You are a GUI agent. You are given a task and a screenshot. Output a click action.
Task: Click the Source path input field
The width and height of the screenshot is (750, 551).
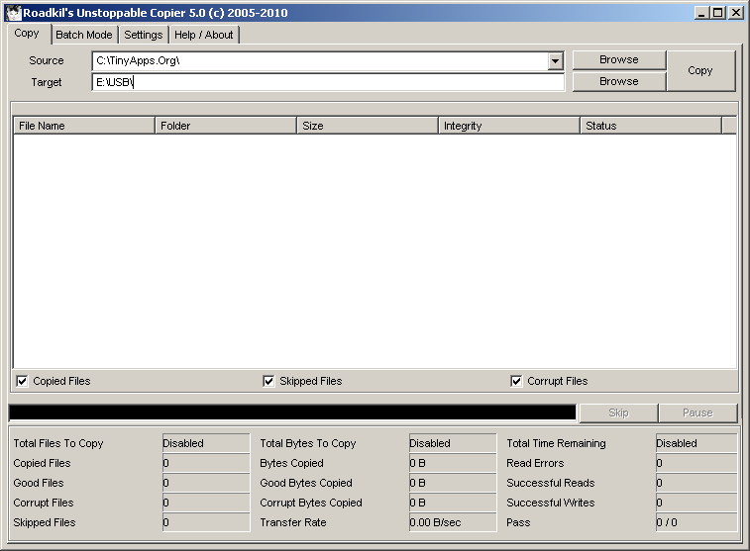coord(317,61)
